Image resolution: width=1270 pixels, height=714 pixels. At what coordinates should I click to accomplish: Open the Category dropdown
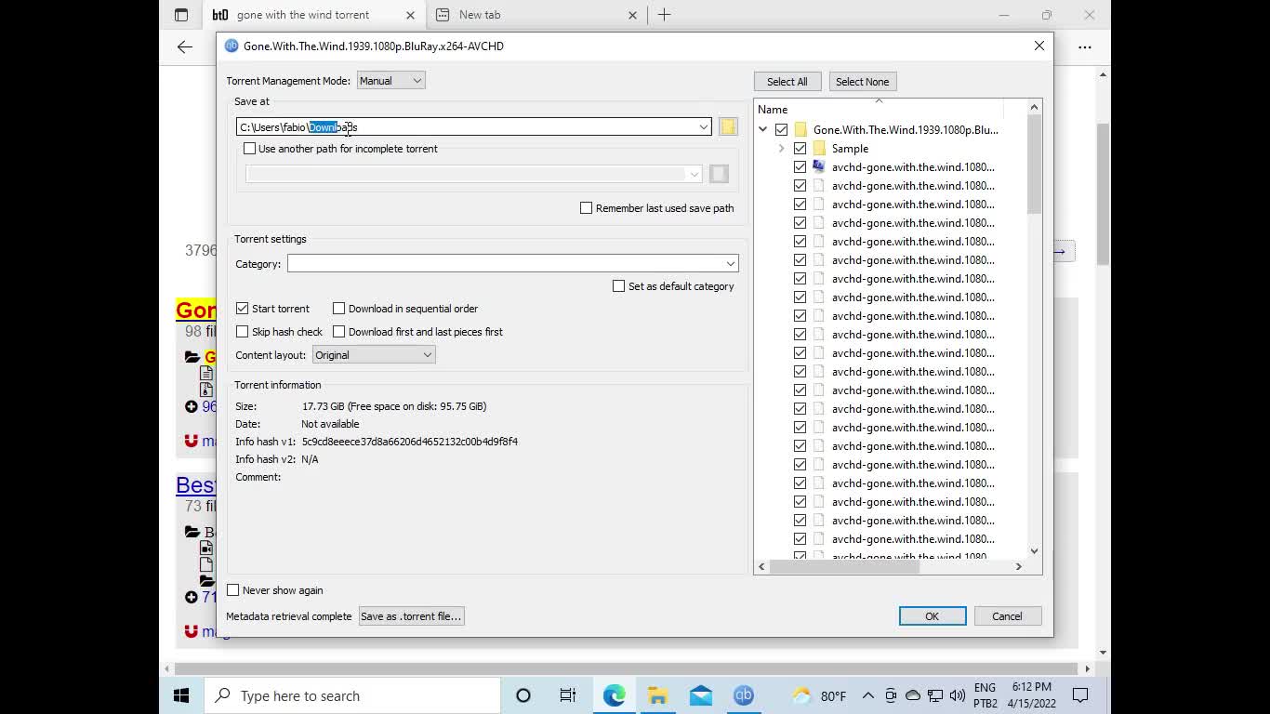[x=512, y=264]
